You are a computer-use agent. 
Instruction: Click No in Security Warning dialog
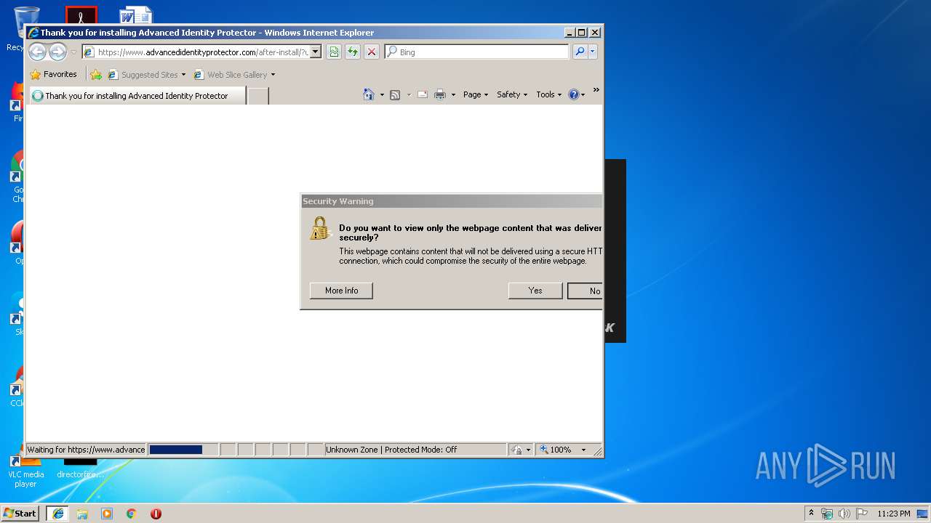(586, 291)
